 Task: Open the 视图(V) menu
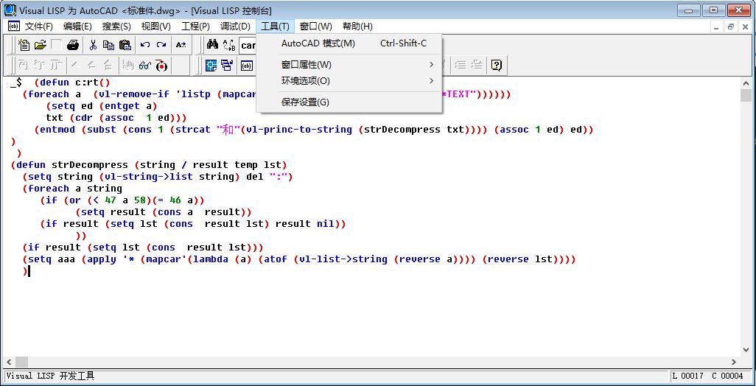pyautogui.click(x=155, y=27)
